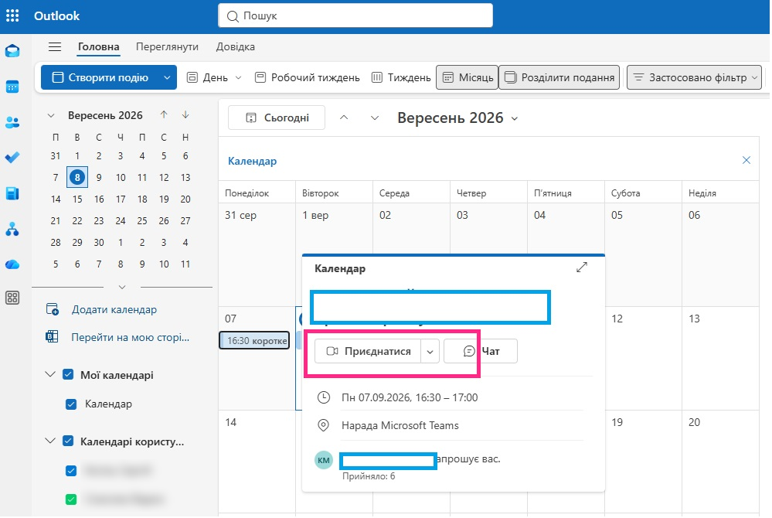Select day 30 in the mini calendar
The image size is (772, 518).
99,242
